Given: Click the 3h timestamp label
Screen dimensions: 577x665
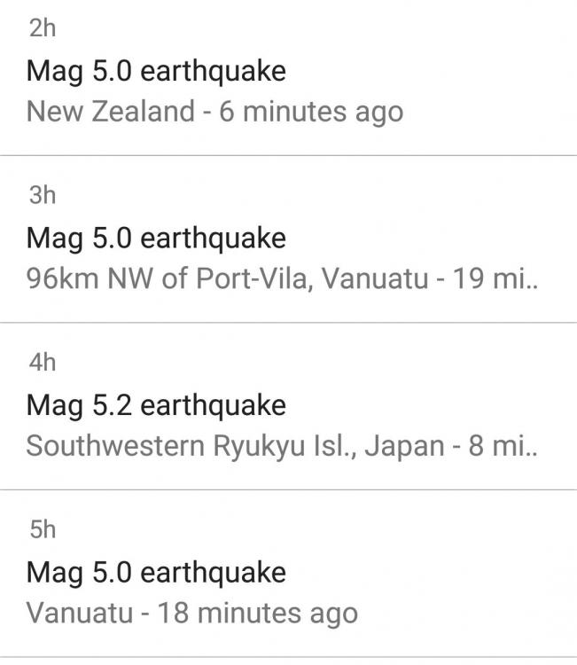Looking at the screenshot, I should [x=42, y=196].
